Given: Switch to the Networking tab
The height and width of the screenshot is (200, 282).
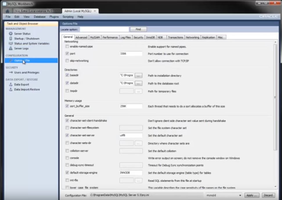Looking at the screenshot, I should click(193, 37).
